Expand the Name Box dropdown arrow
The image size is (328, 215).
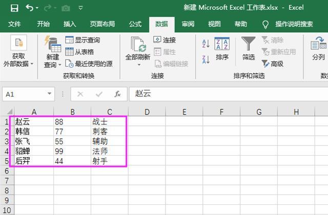click(x=49, y=94)
